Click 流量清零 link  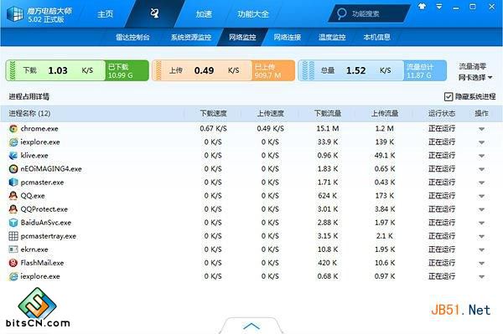[473, 66]
